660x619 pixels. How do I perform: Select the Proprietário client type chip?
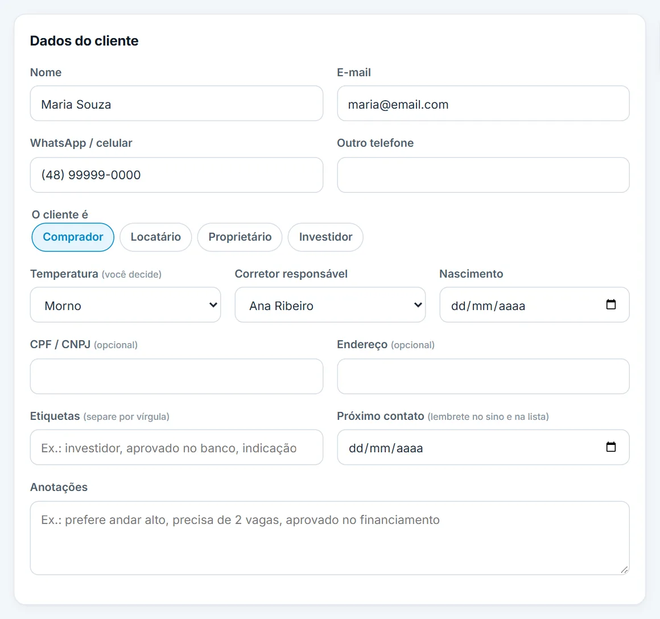click(x=240, y=237)
